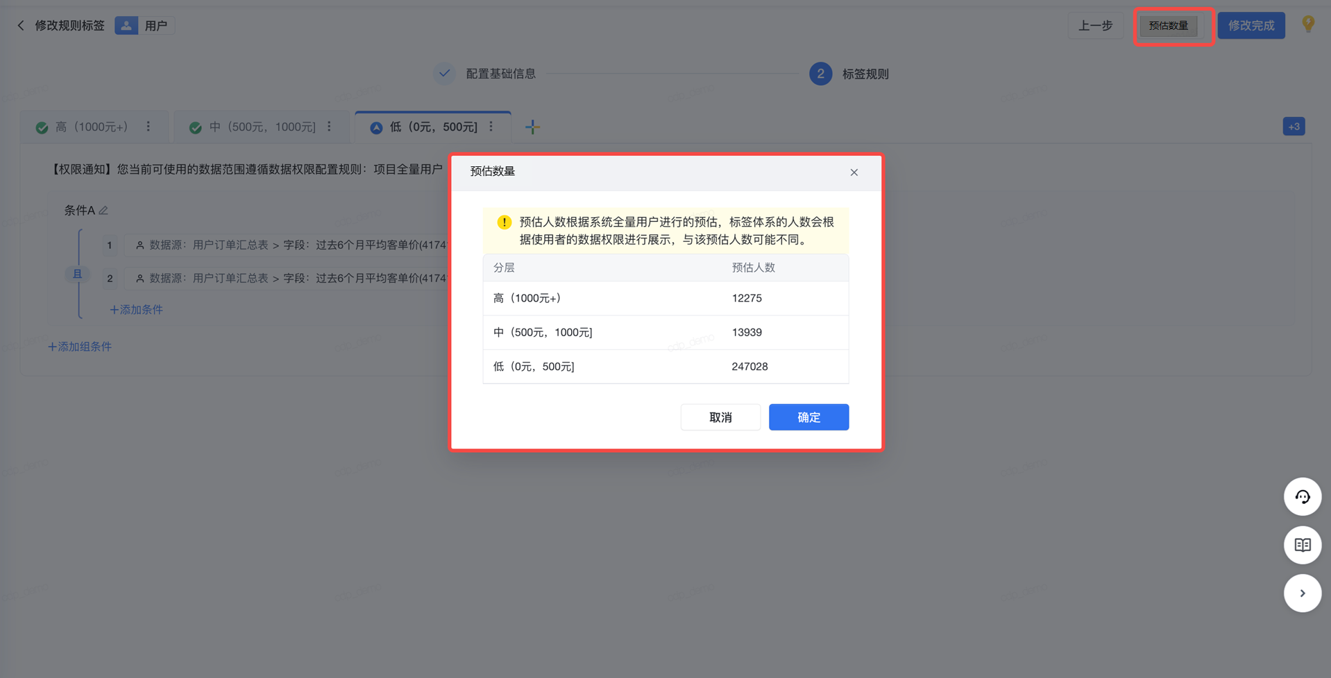Click the lightbulb tips icon
The image size is (1331, 678).
click(x=1308, y=24)
